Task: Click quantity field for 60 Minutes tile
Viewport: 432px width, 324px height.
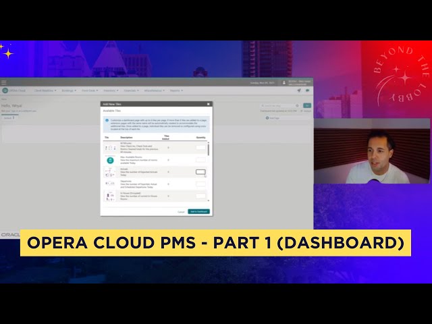Action: [x=200, y=147]
